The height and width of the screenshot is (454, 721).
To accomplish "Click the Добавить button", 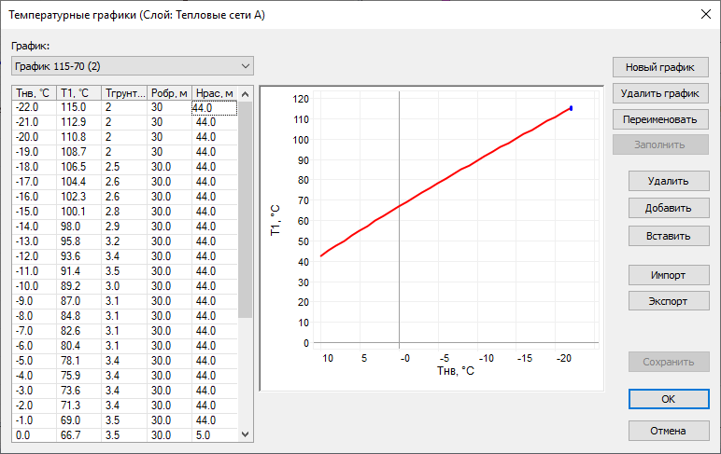I will click(668, 208).
